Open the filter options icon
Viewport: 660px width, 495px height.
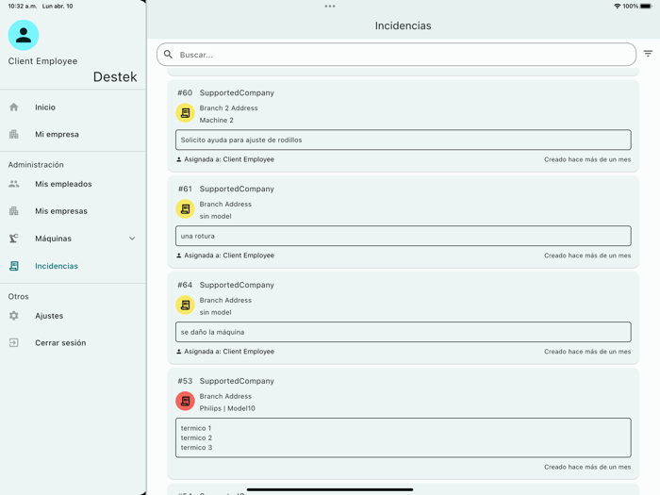[x=648, y=54]
